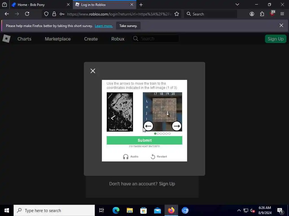Image resolution: width=289 pixels, height=216 pixels.
Task: Submit the captcha answer
Action: tap(144, 140)
